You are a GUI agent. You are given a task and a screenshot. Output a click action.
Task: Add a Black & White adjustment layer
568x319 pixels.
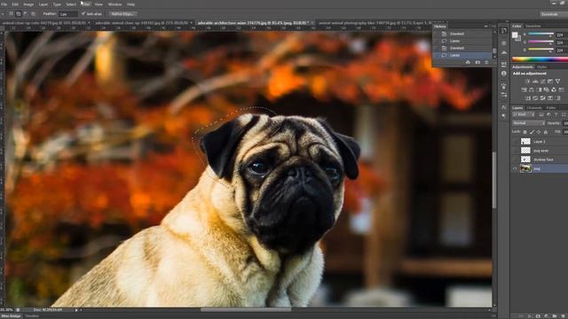tap(539, 89)
